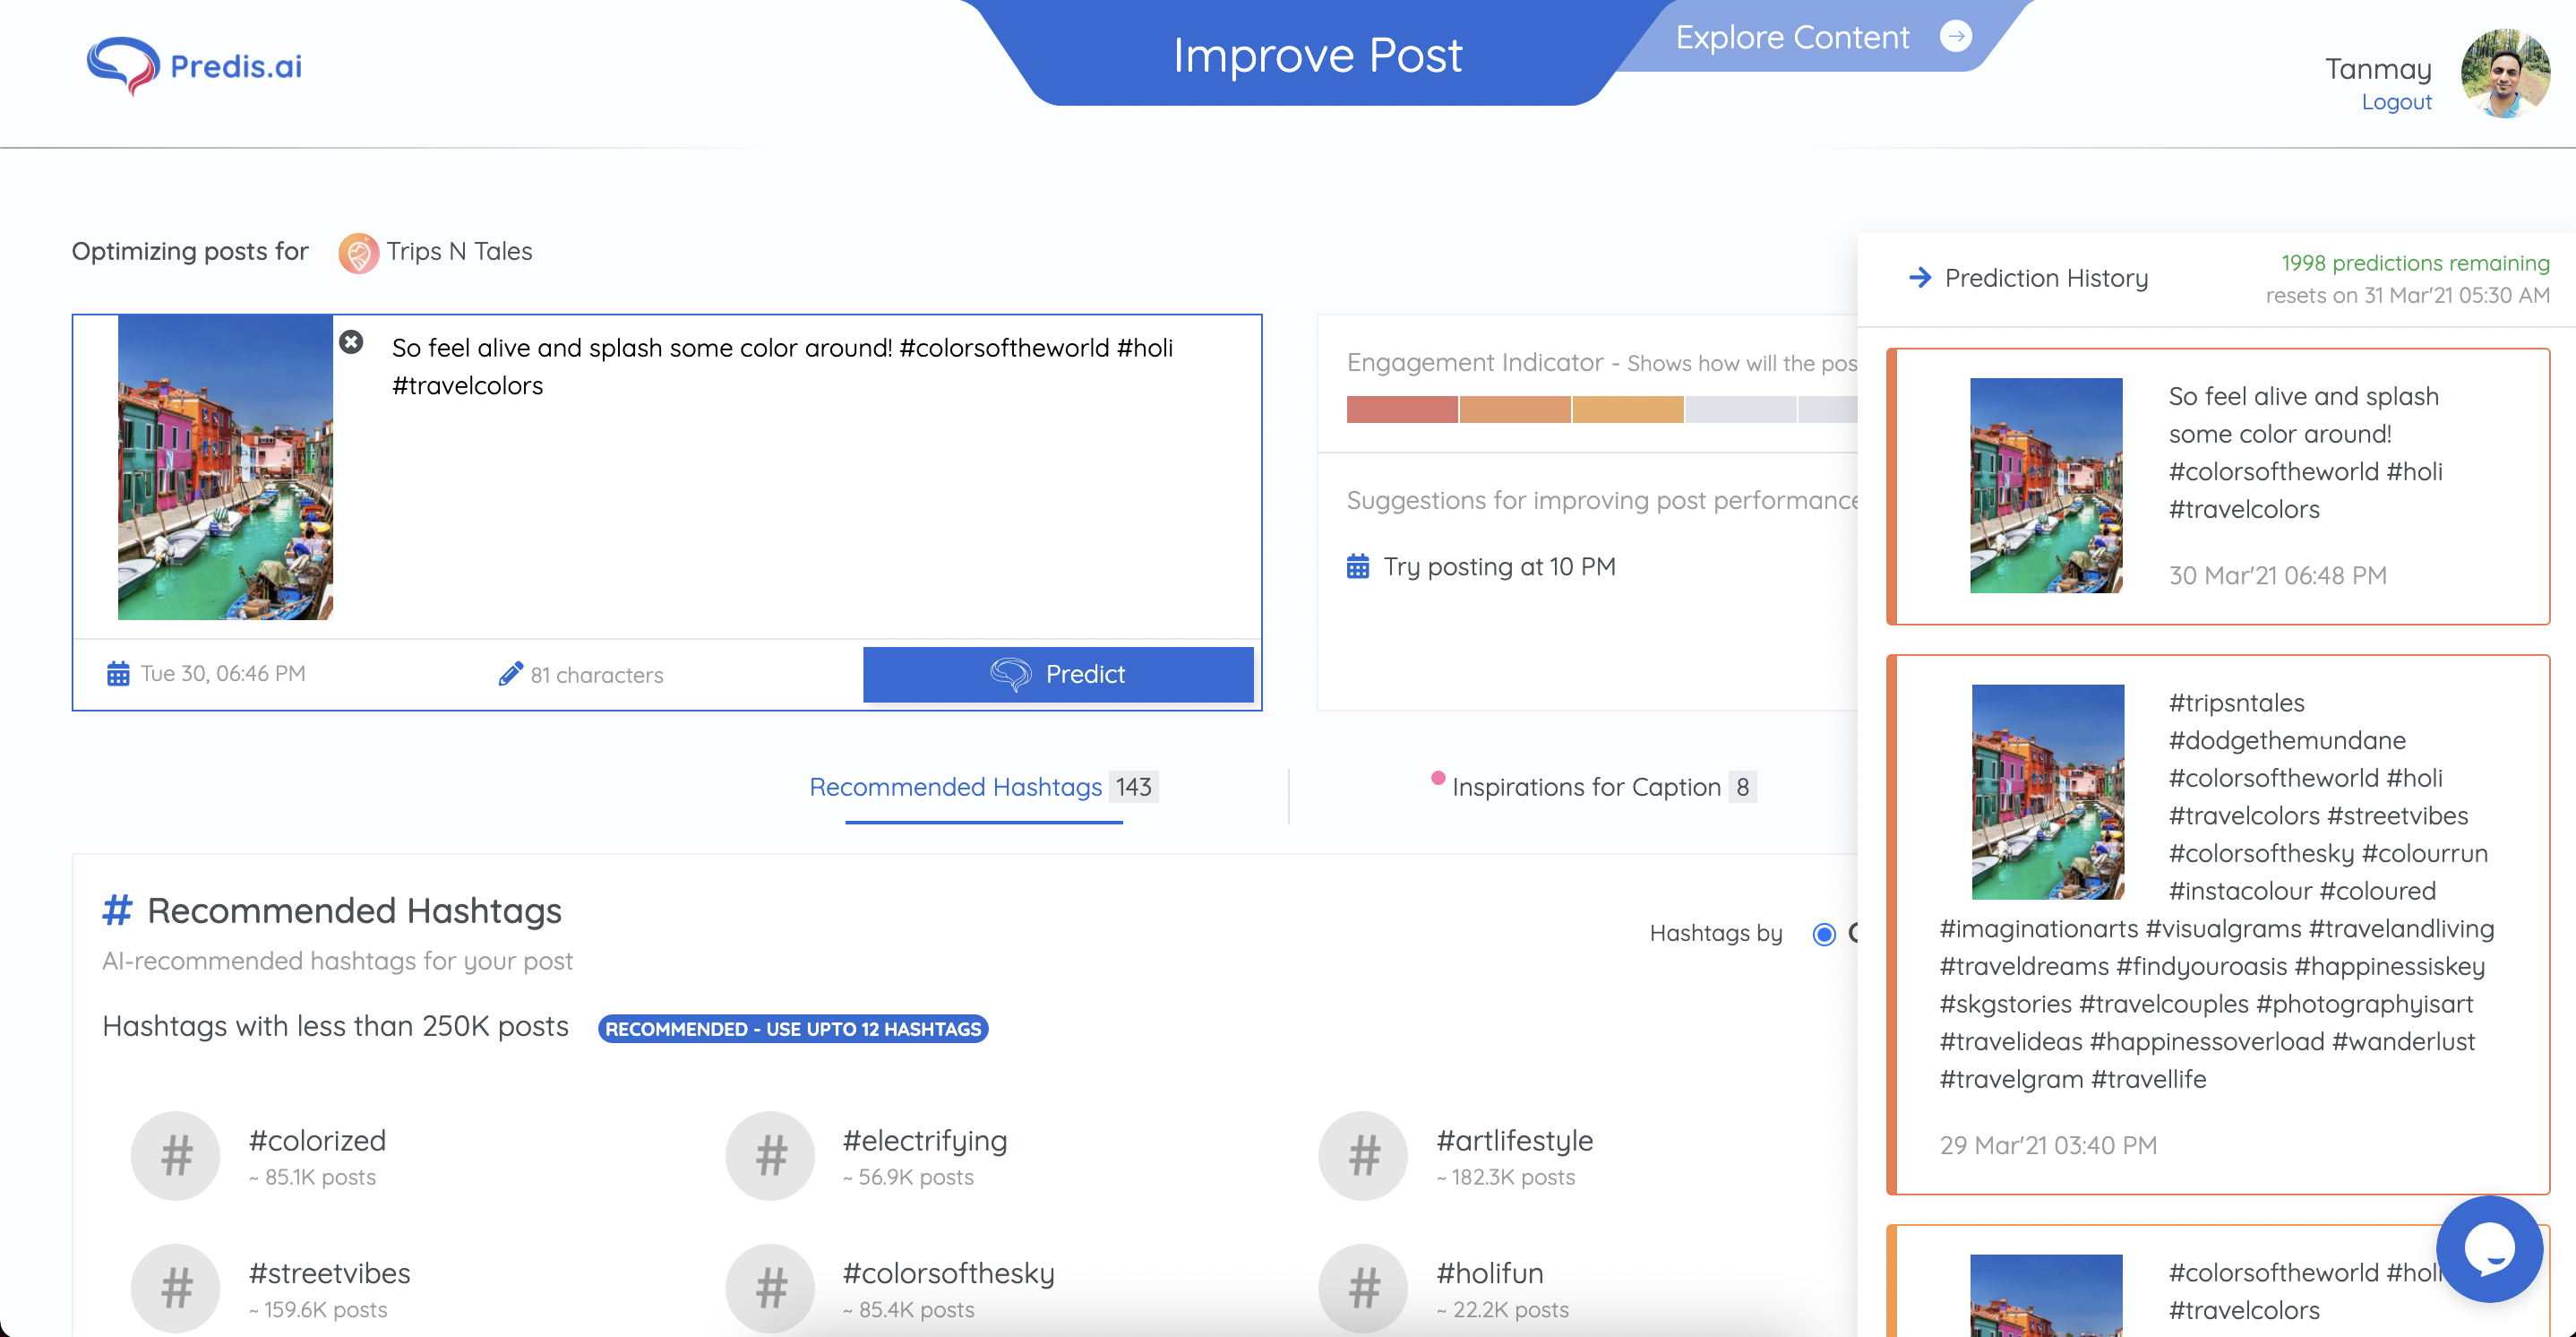Open the partially visible third prediction history thumbnail

(2046, 1295)
